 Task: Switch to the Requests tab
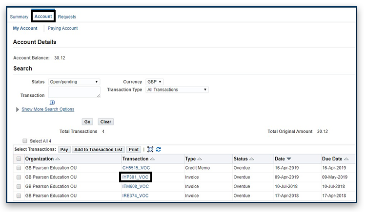coord(67,17)
